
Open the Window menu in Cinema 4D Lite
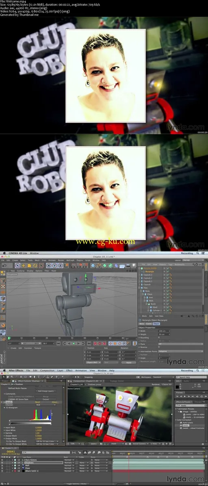click(x=34, y=253)
